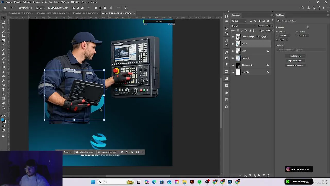Lock layer position icon
Viewport: 330px width, 186px height.
coord(246,30)
